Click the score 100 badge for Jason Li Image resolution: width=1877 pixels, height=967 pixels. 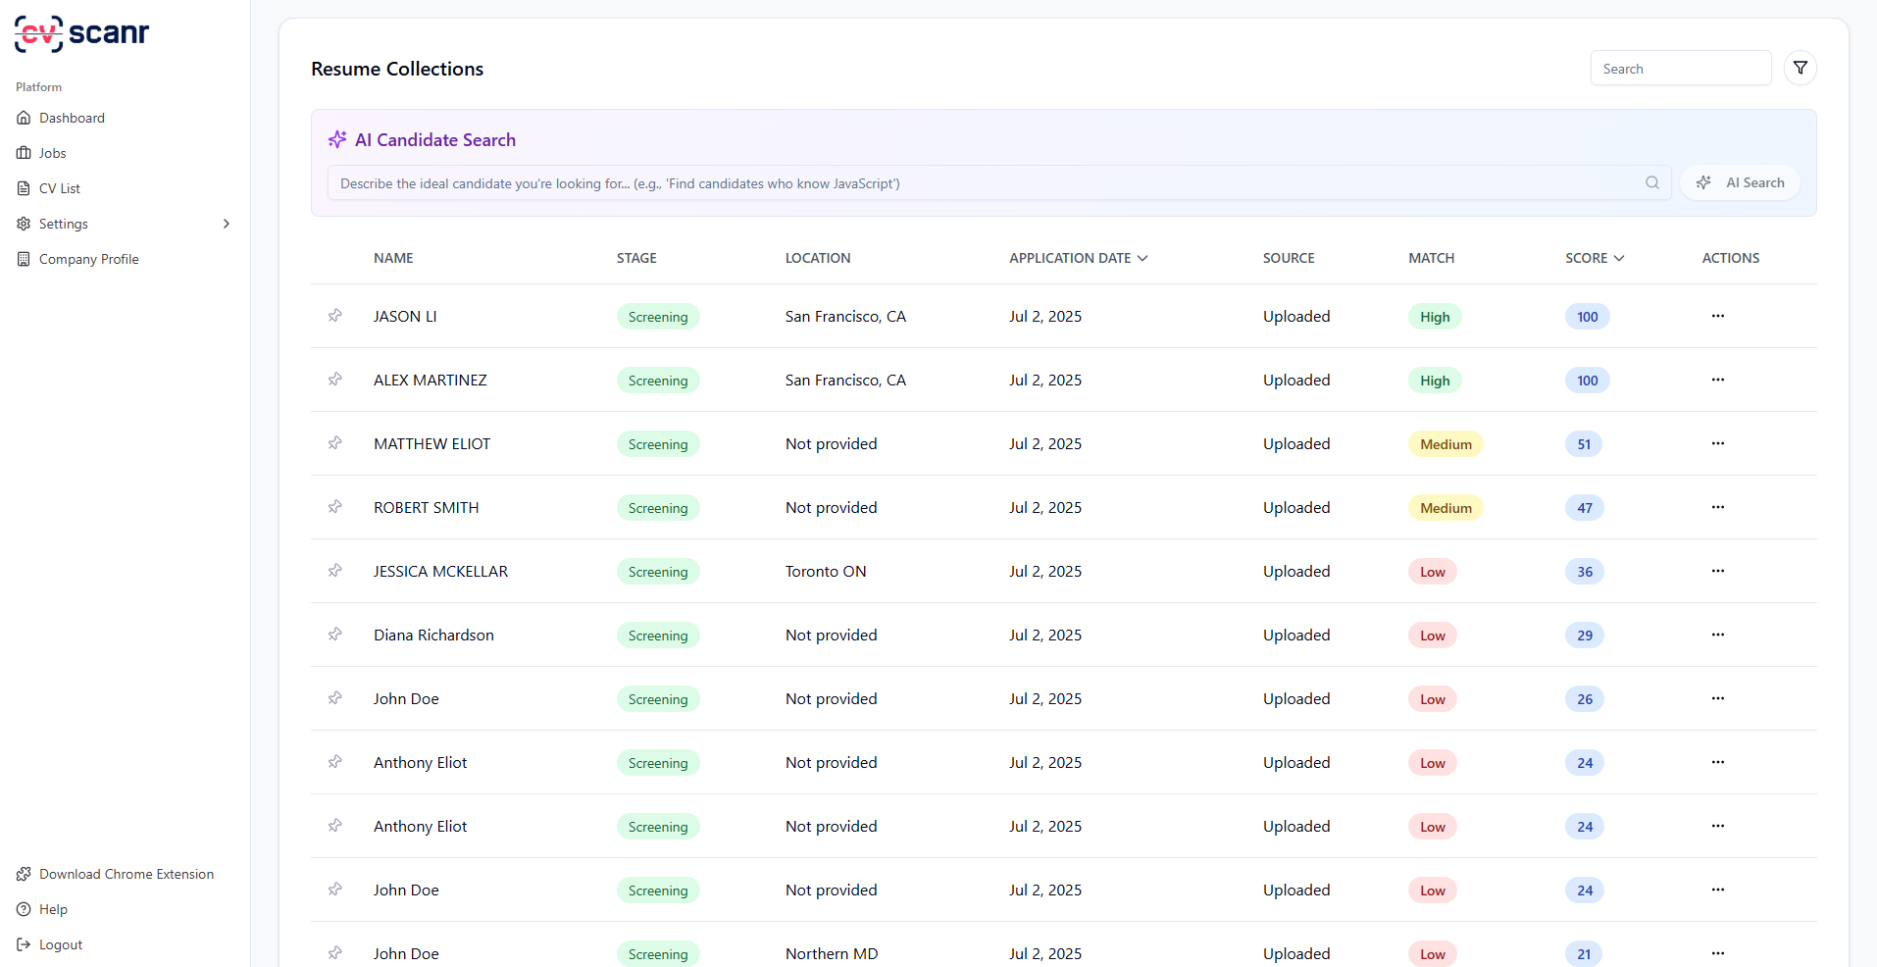[1587, 317]
